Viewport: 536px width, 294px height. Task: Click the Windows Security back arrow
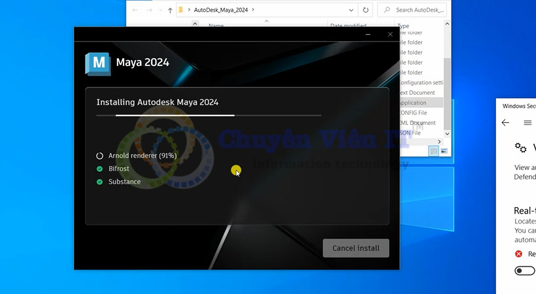(505, 123)
